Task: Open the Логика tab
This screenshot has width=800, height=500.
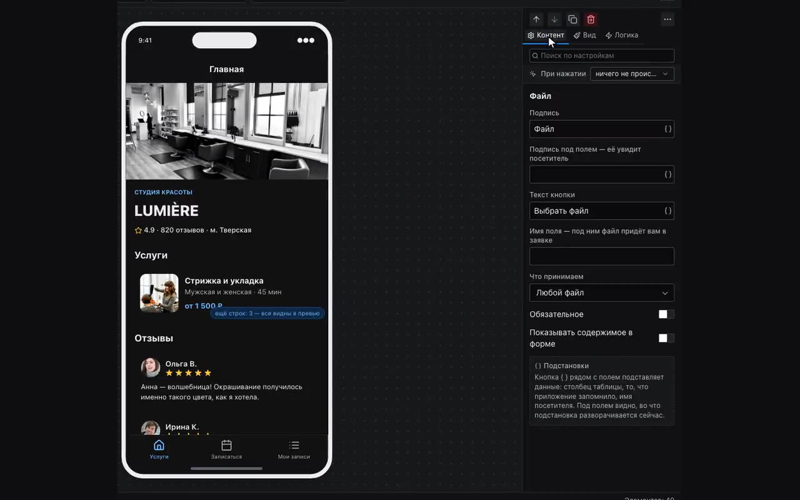Action: coord(622,36)
